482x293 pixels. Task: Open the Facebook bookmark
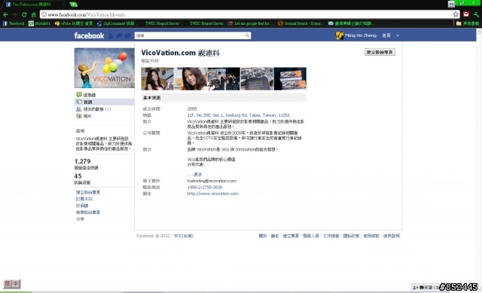click(14, 23)
